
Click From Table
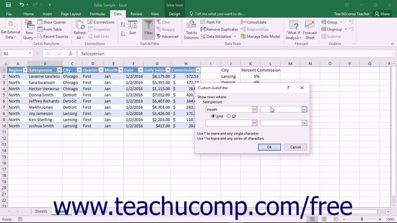tap(50, 29)
